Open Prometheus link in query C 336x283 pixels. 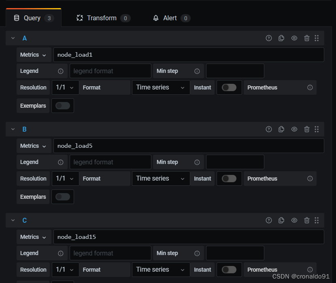point(262,270)
